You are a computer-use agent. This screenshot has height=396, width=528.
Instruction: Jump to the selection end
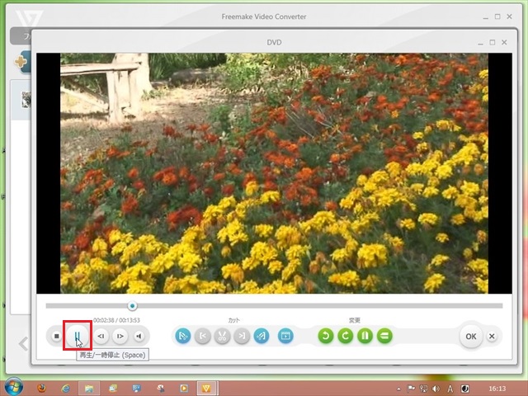tap(242, 336)
